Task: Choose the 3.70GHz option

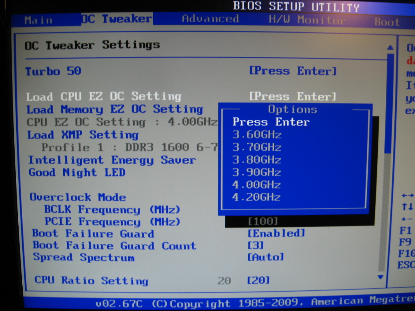Action: point(257,147)
